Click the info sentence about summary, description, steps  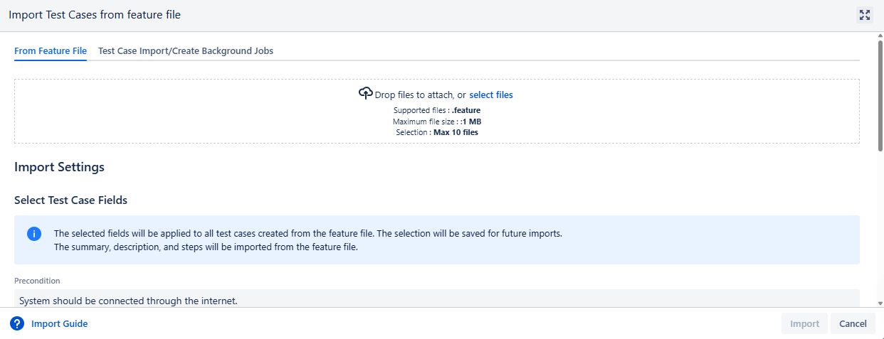[206, 247]
